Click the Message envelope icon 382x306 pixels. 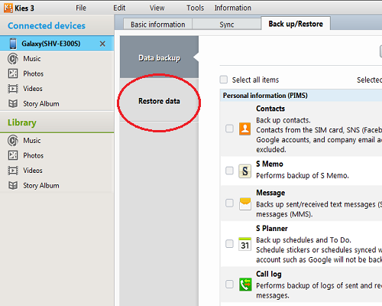pos(245,203)
